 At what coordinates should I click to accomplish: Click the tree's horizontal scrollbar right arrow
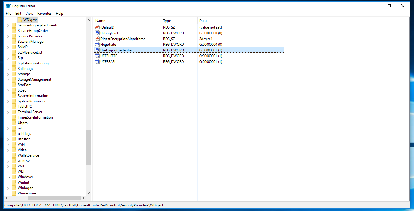pyautogui.click(x=83, y=198)
